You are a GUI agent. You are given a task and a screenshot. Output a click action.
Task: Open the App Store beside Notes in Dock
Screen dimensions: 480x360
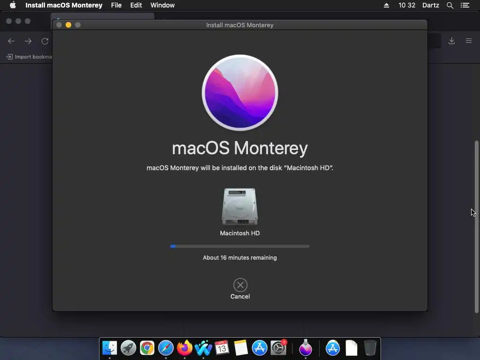[260, 348]
